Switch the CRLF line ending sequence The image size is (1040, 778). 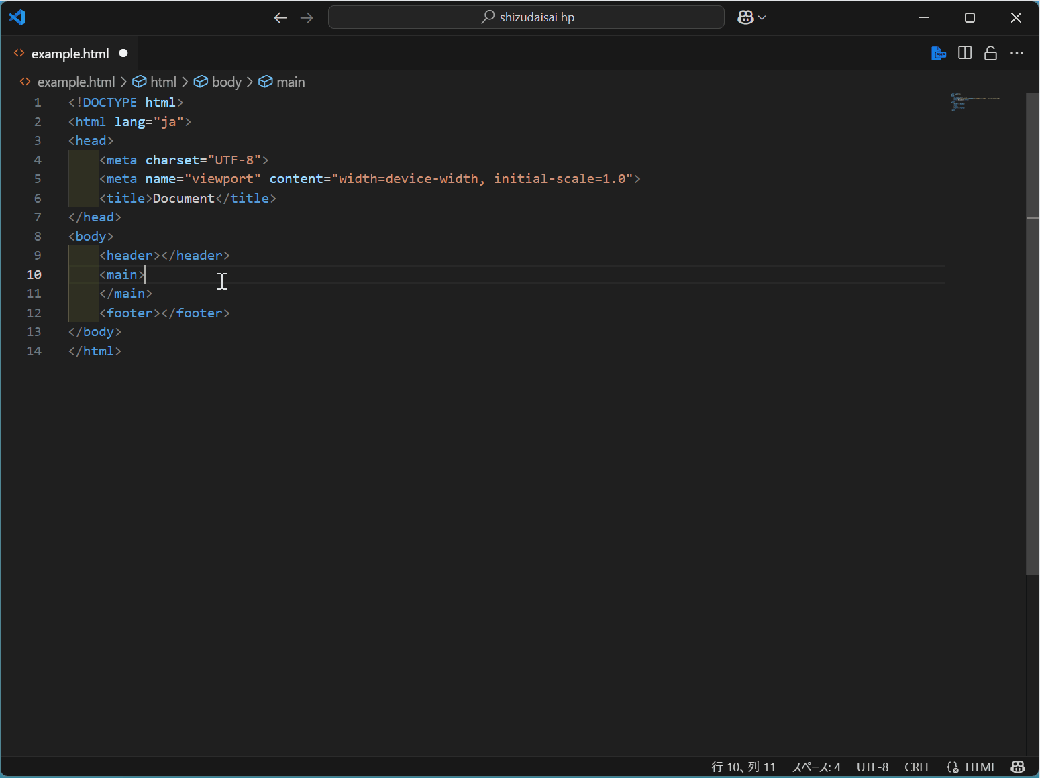(x=917, y=767)
